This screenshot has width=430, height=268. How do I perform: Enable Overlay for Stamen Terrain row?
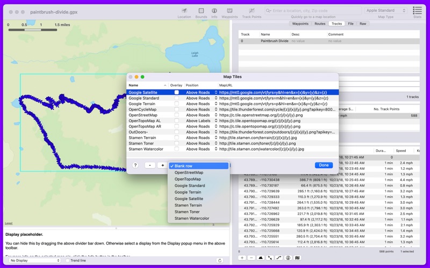[x=177, y=138]
